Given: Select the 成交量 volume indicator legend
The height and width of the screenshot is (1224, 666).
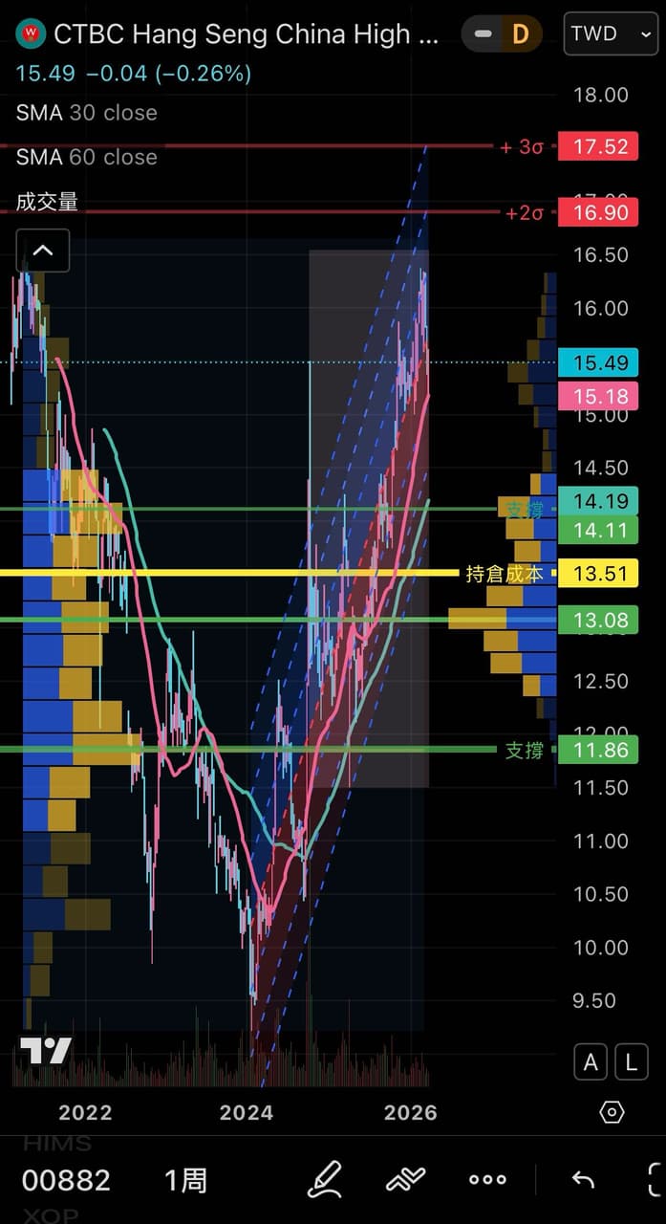Looking at the screenshot, I should point(47,202).
